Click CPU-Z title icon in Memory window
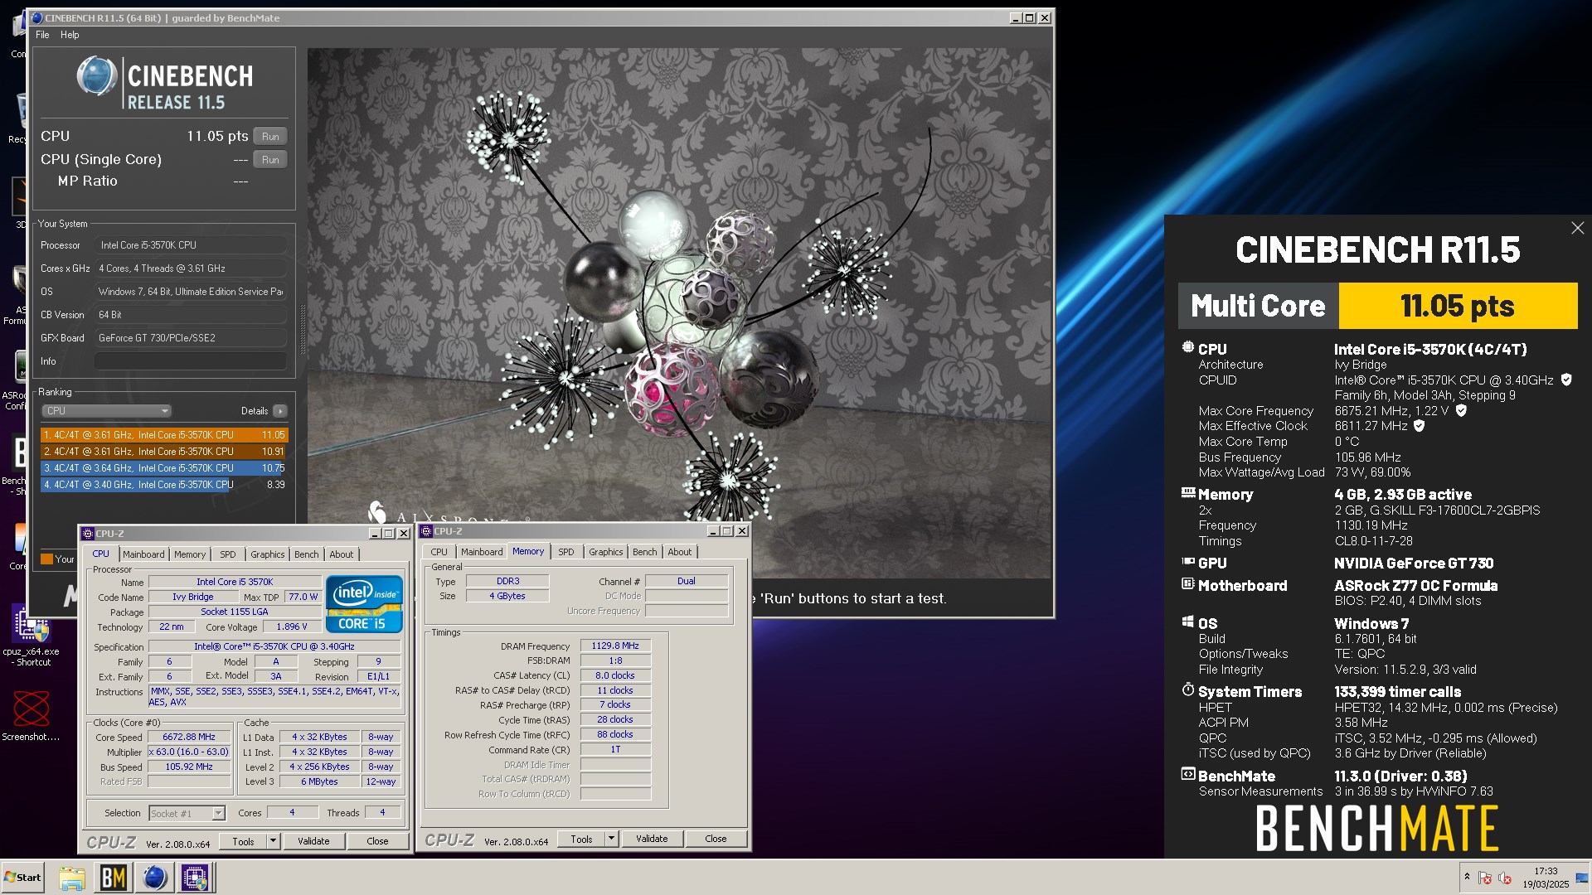 426,531
